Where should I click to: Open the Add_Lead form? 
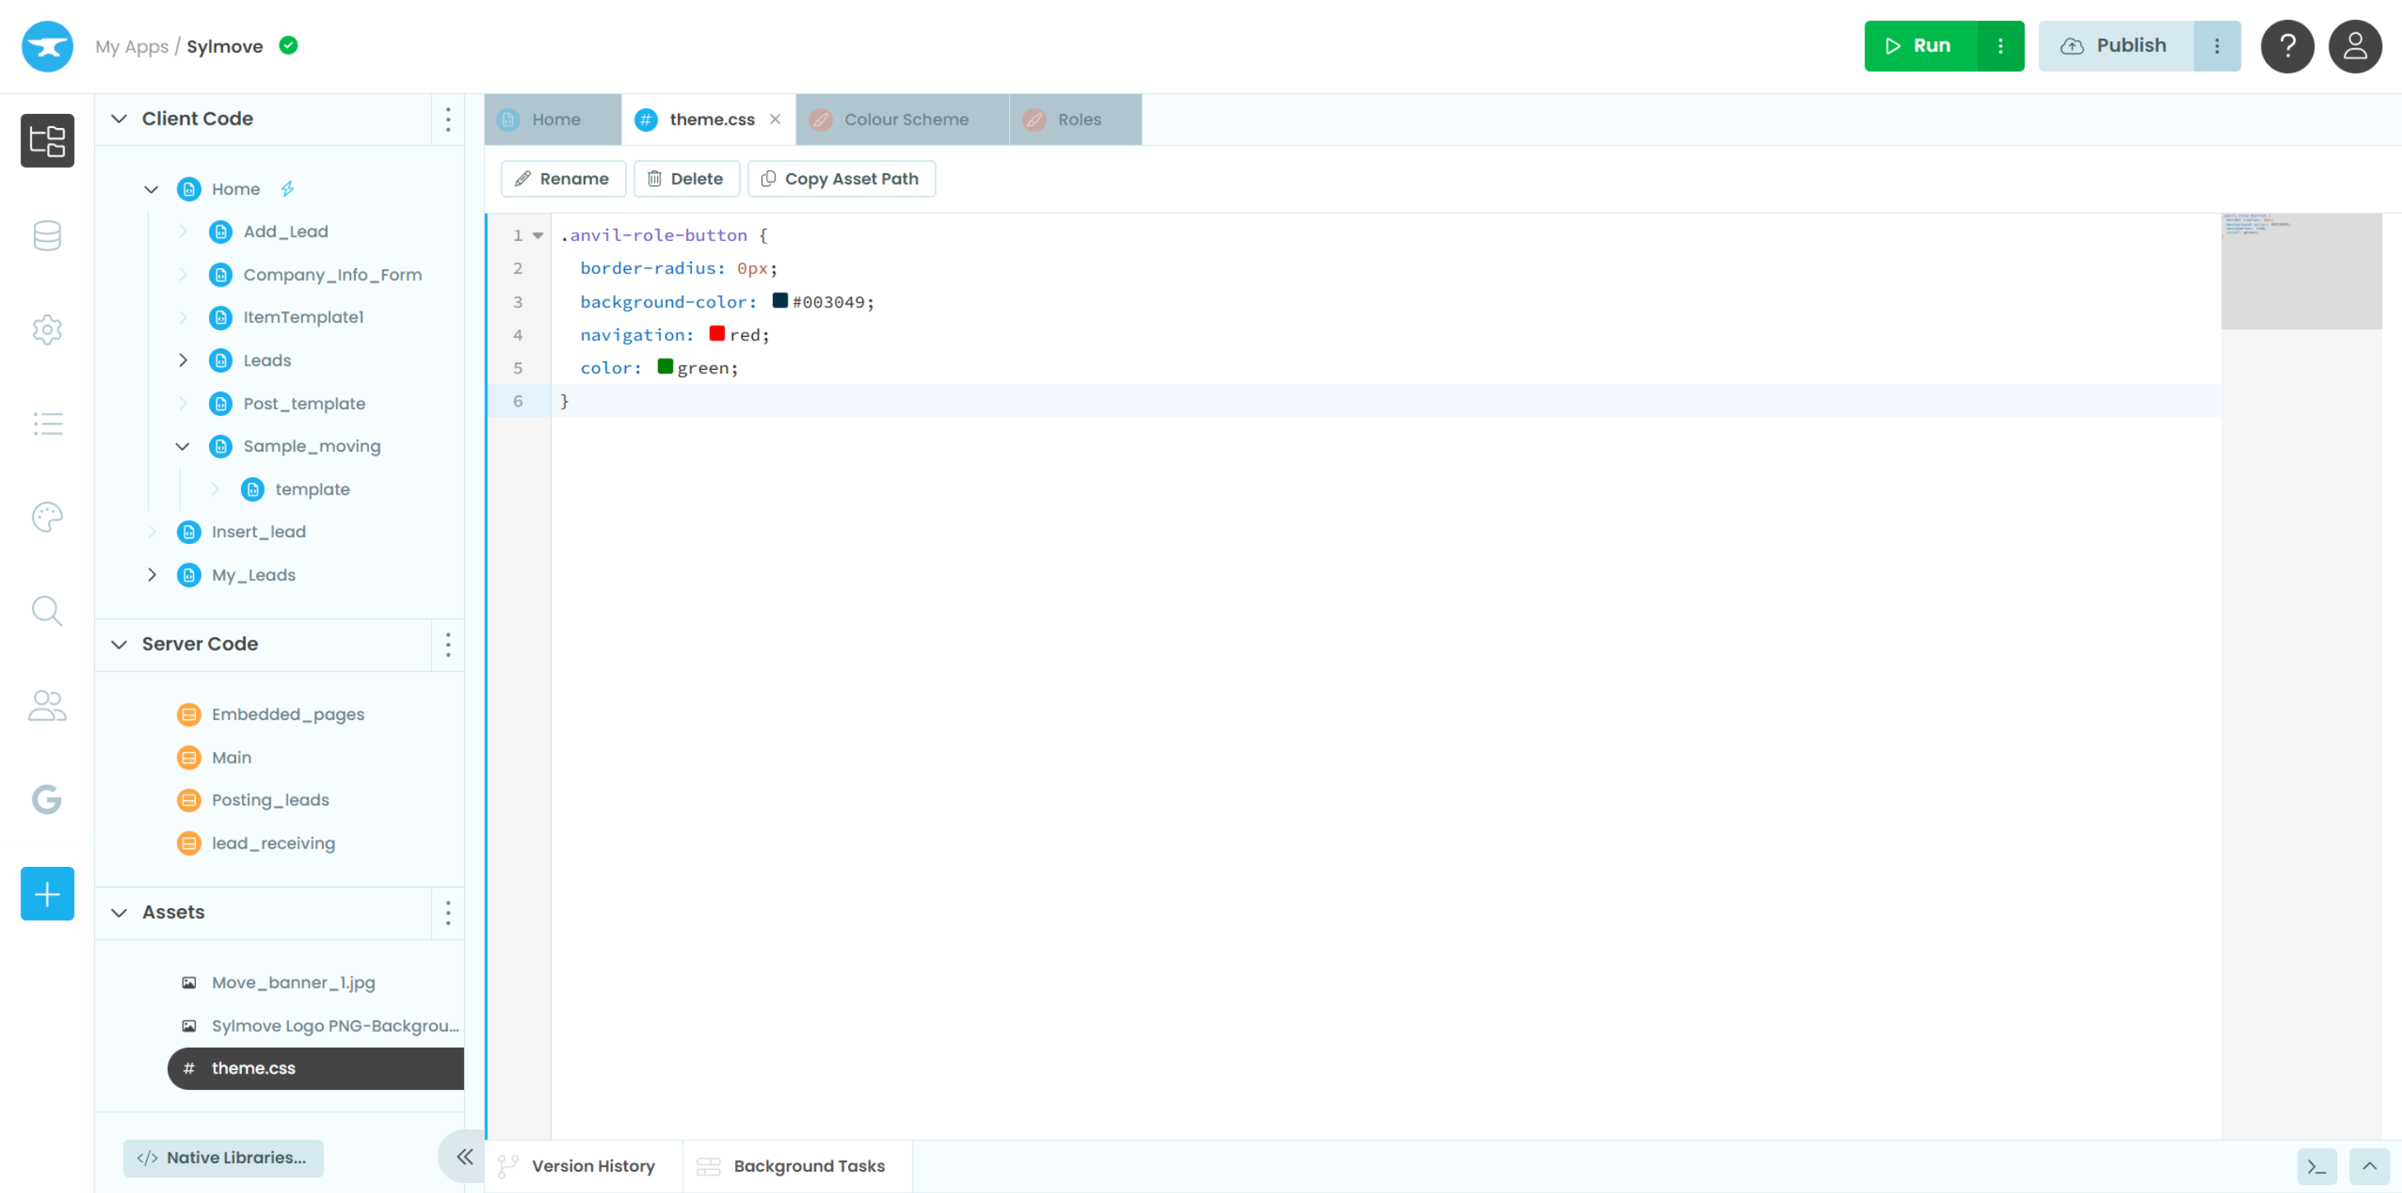click(x=286, y=231)
